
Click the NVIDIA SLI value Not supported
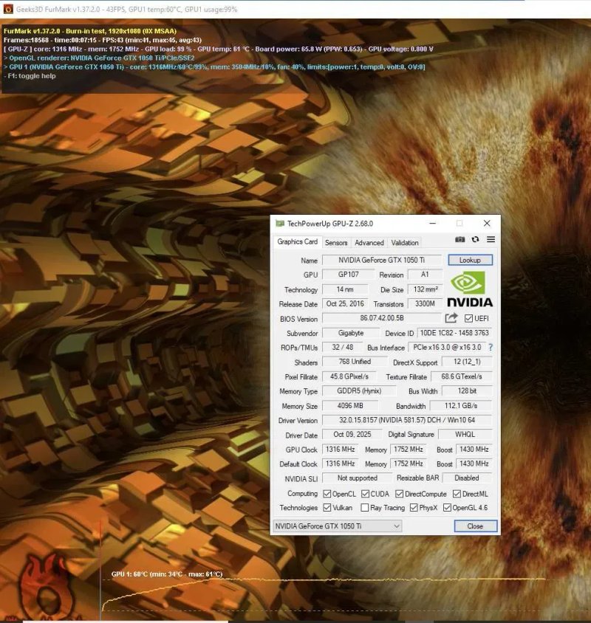[357, 478]
